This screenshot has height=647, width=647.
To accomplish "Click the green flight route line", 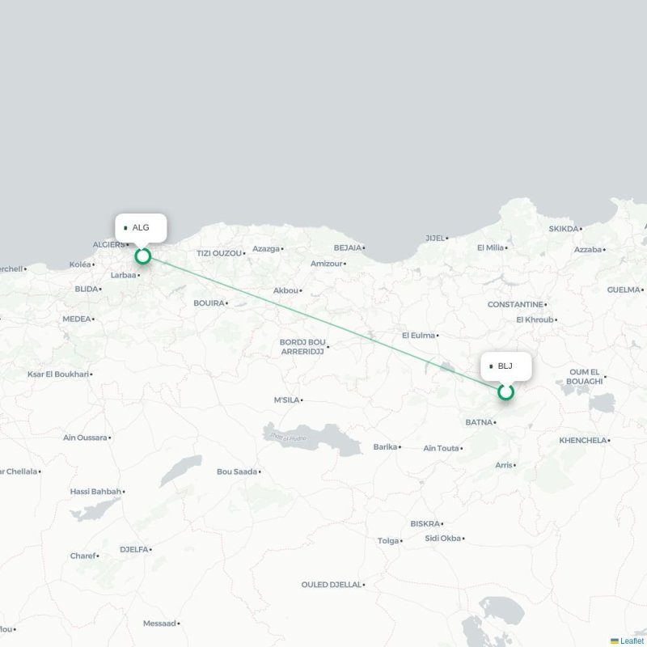I will pyautogui.click(x=324, y=324).
